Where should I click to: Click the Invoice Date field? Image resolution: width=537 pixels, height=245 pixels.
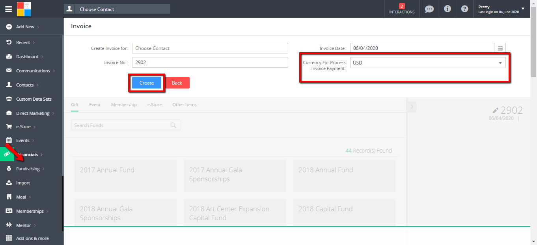tap(422, 48)
